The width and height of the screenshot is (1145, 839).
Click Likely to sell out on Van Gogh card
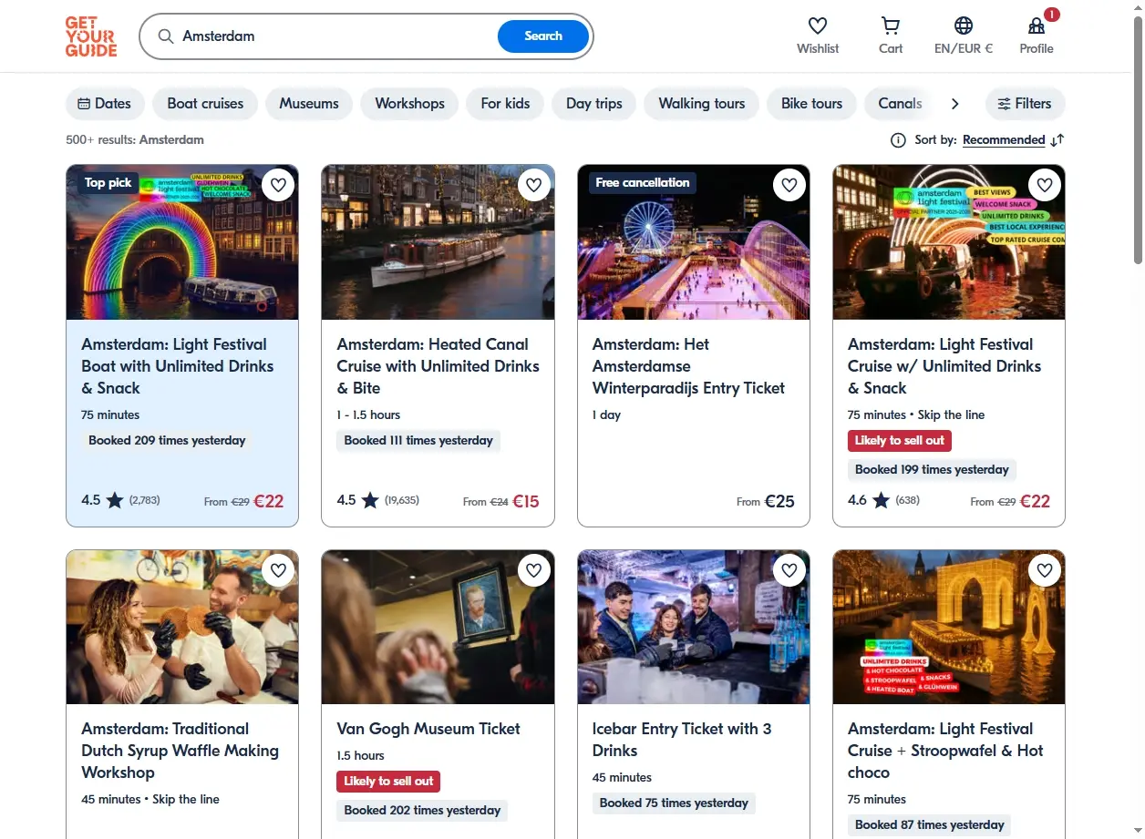coord(388,782)
